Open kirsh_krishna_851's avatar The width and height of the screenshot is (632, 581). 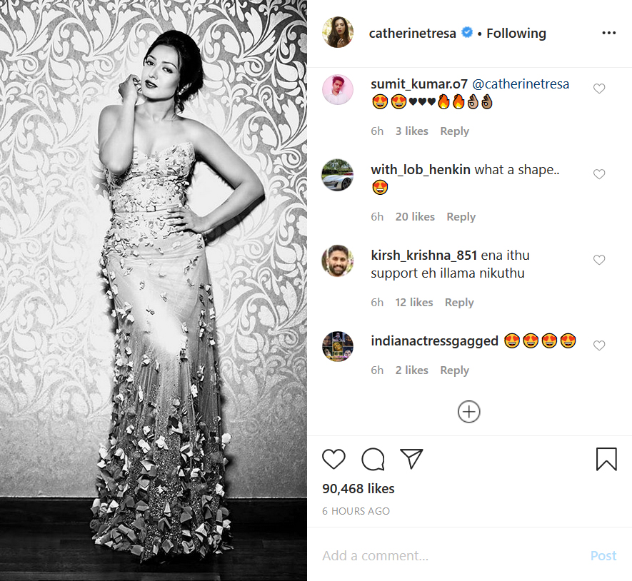point(338,261)
